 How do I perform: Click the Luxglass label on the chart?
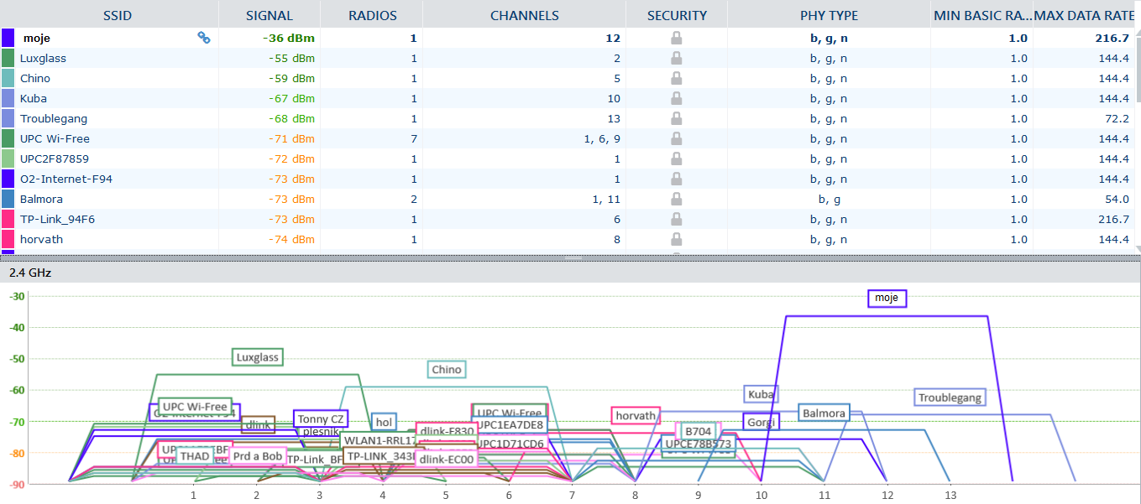[x=257, y=357]
